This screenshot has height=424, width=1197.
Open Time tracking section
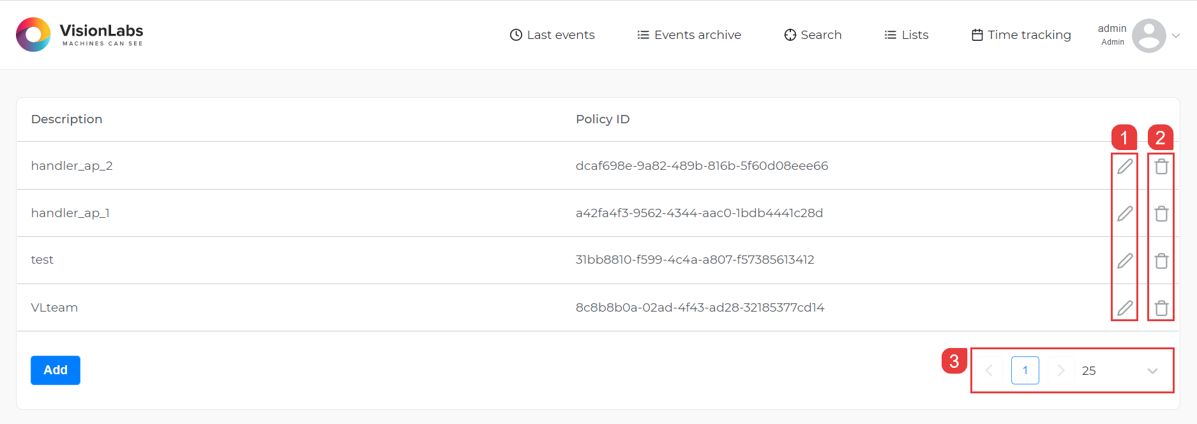point(1021,35)
